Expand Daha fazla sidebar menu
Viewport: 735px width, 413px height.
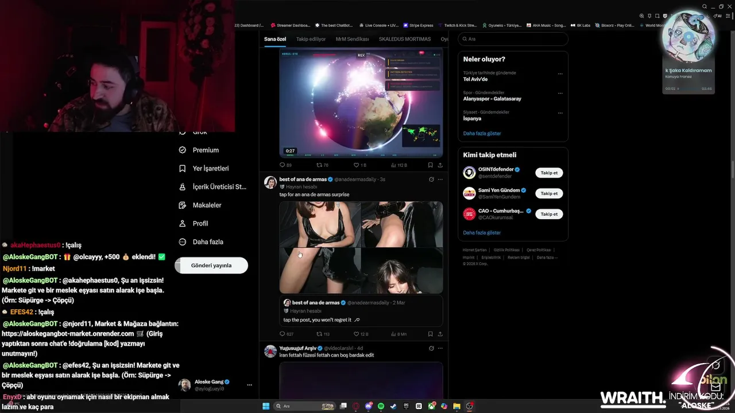201,242
